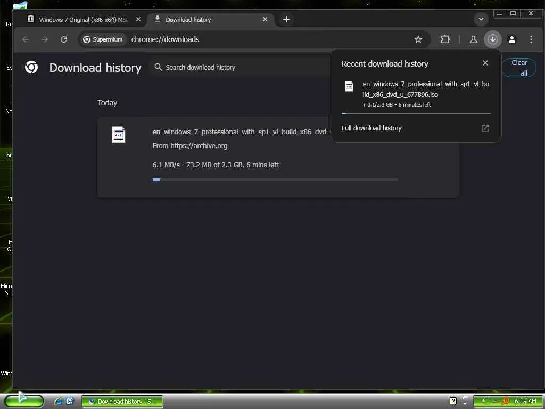The height and width of the screenshot is (409, 545).
Task: Bookmark this page with the star icon
Action: pos(418,39)
